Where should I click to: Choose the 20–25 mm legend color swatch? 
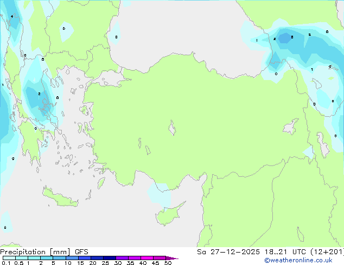click(x=97, y=258)
